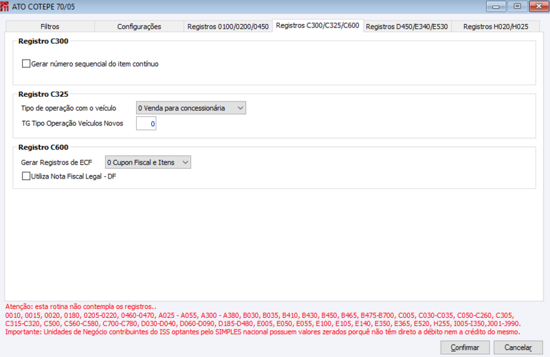The height and width of the screenshot is (357, 550).
Task: Click the TG Tipo Operação Veículos Novos label
Action: click(72, 124)
